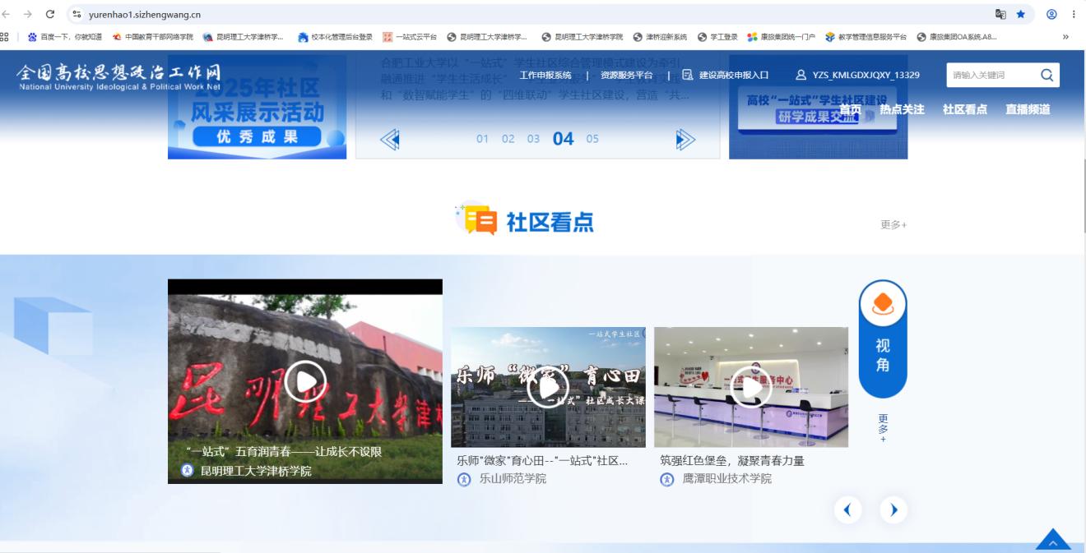Open the 百度一下 bookmark

65,37
